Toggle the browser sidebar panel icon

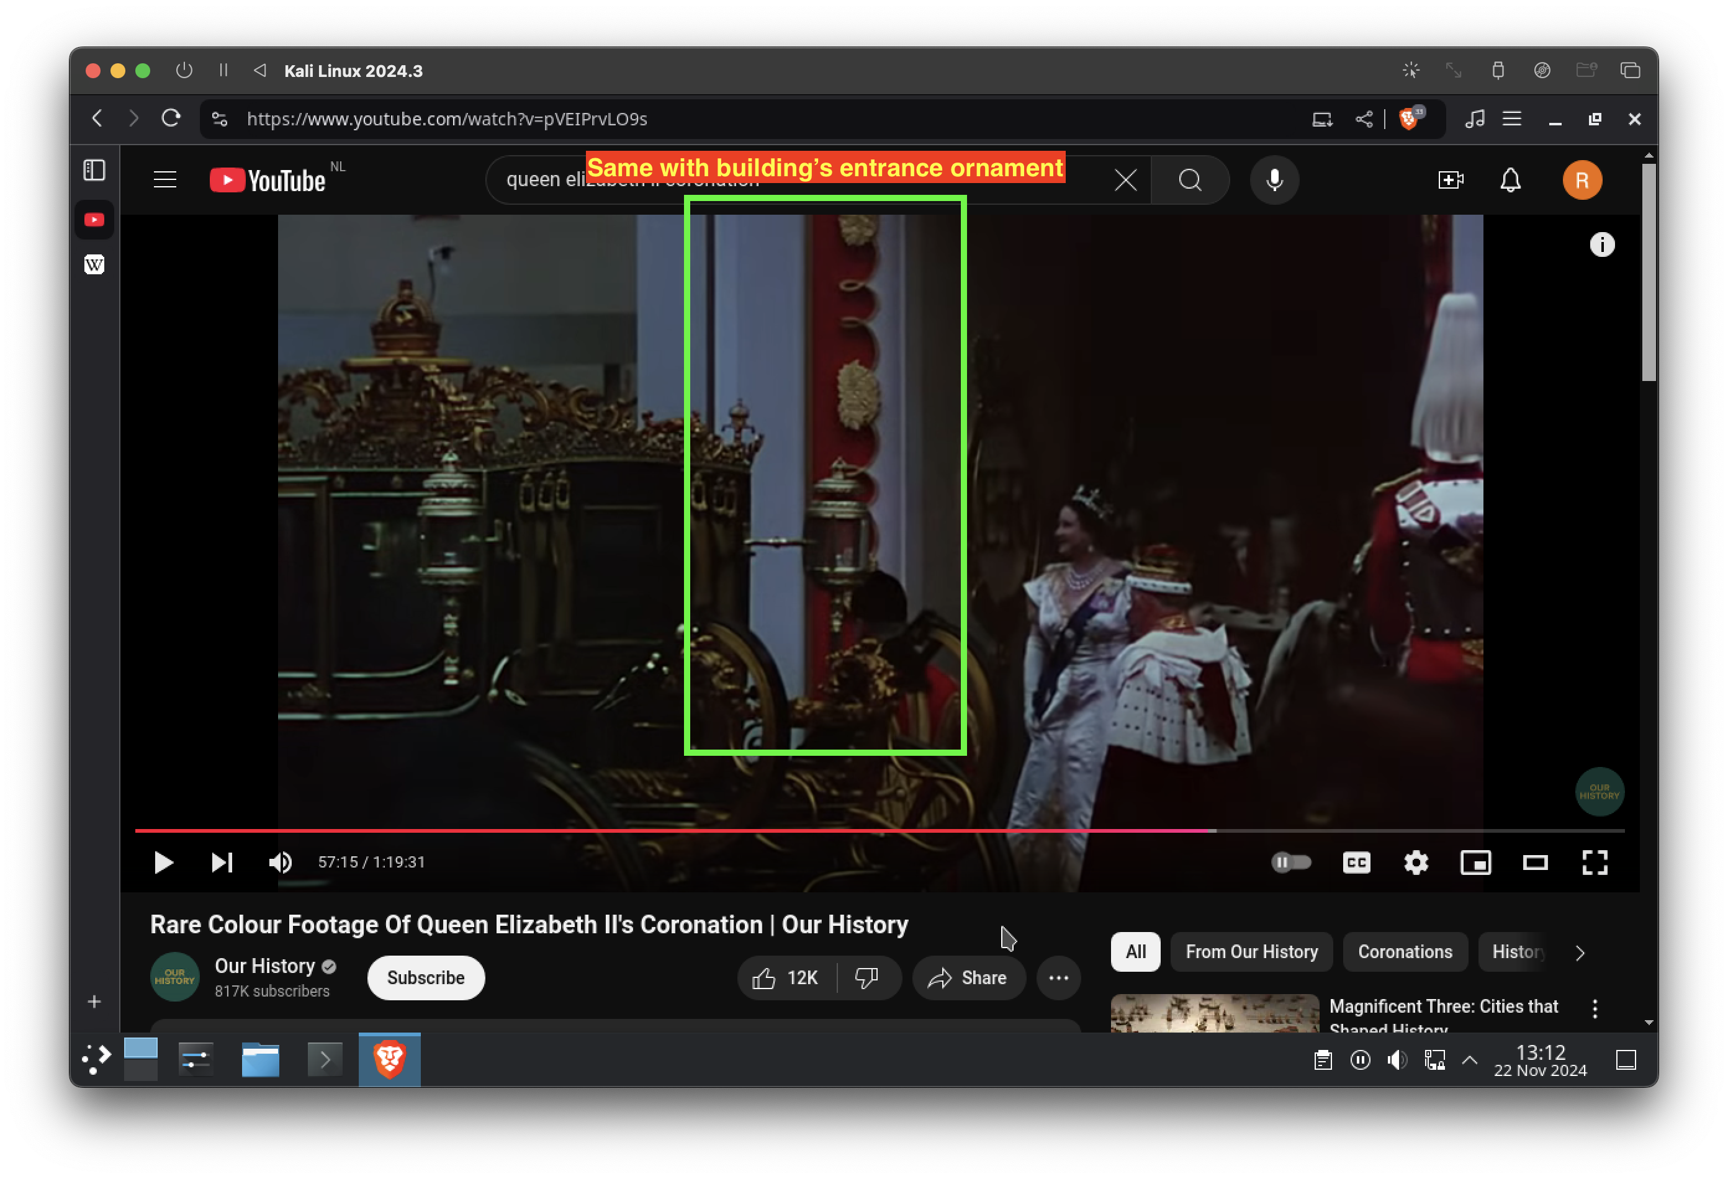click(94, 170)
